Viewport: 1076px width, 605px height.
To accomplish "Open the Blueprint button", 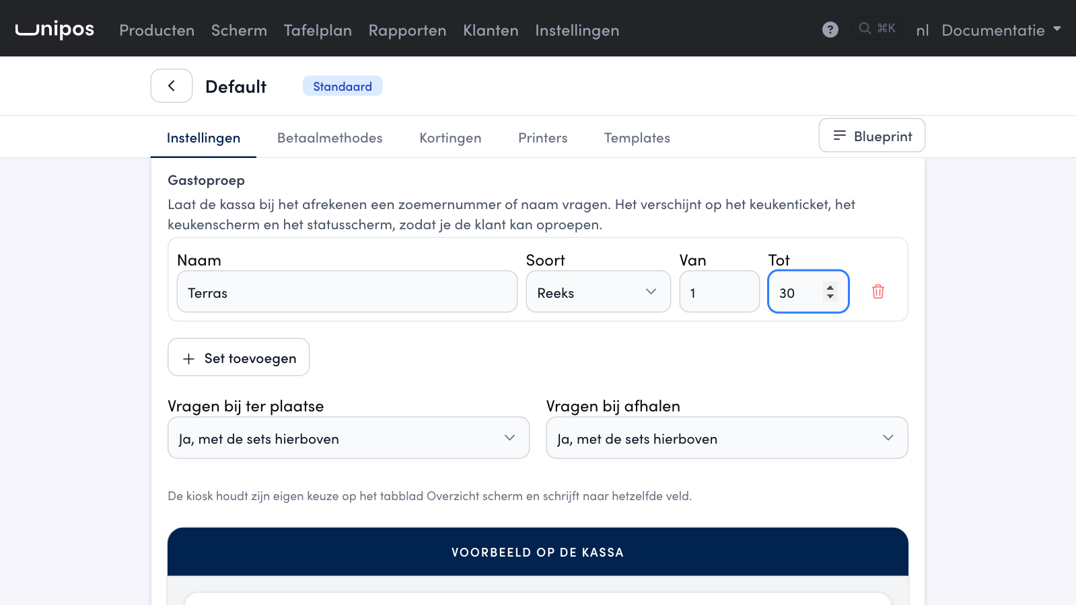I will (x=871, y=136).
